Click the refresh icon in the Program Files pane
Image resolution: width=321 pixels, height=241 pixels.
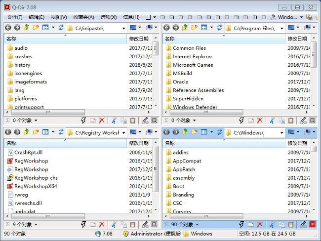[x=220, y=28]
